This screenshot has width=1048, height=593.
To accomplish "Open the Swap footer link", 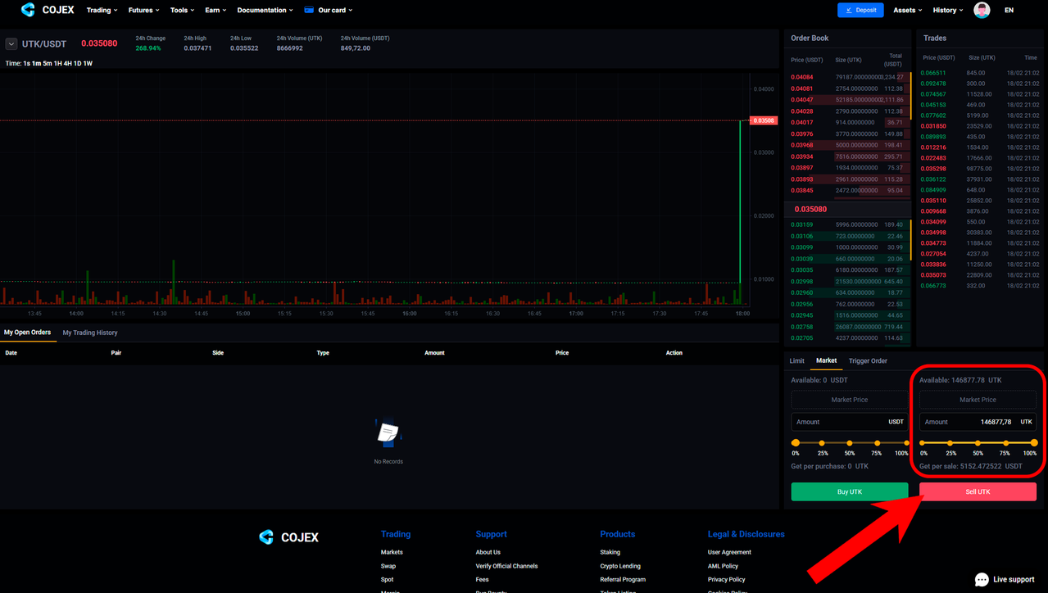I will point(388,566).
